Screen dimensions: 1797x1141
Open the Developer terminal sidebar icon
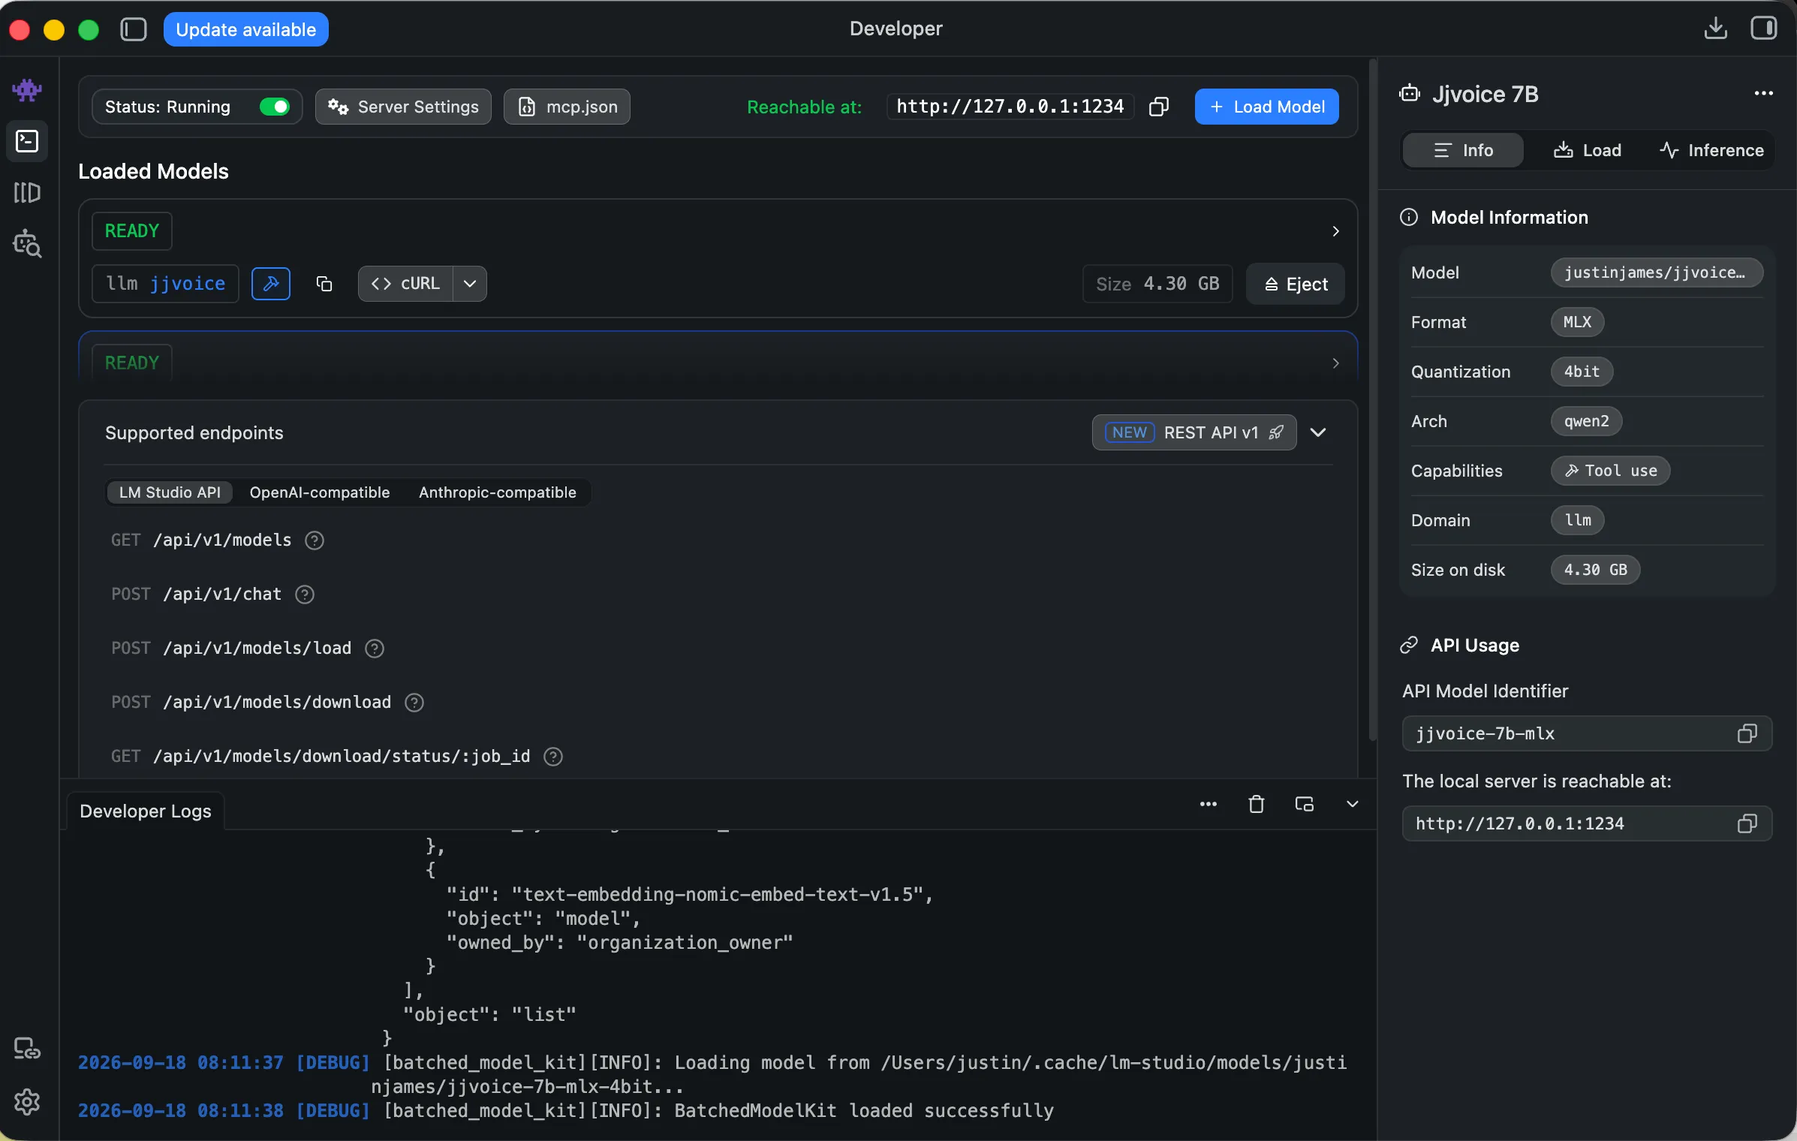tap(27, 141)
